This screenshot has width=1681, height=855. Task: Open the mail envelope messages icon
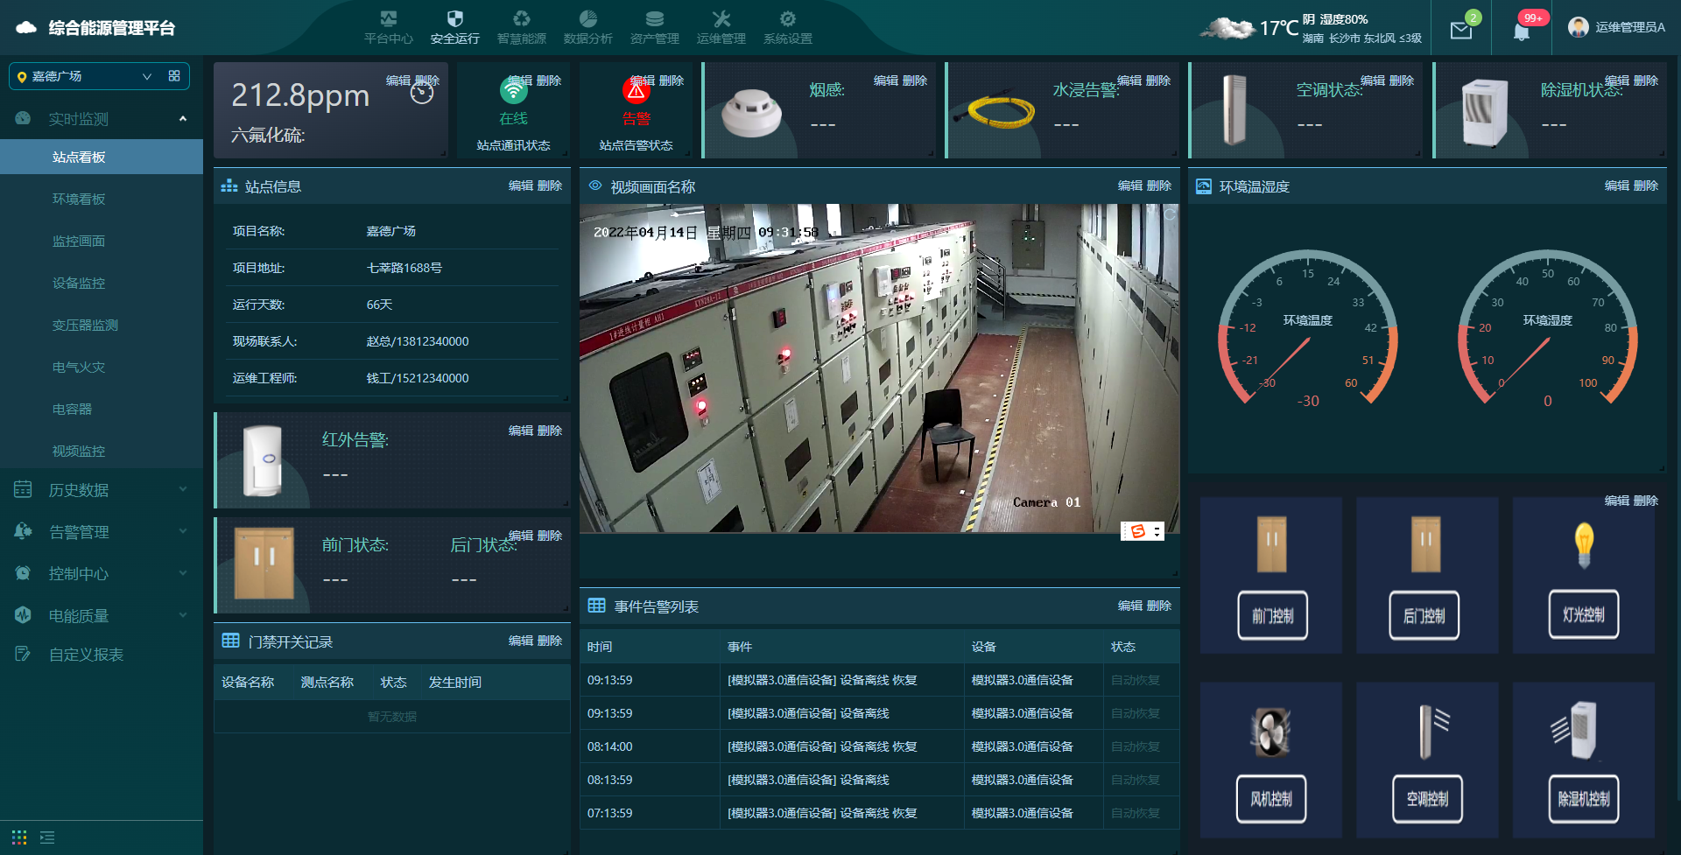click(x=1461, y=31)
